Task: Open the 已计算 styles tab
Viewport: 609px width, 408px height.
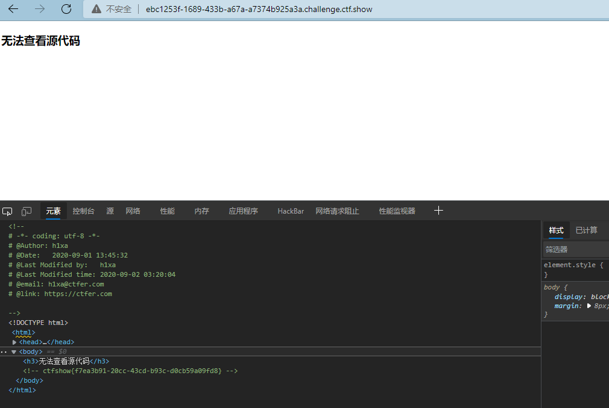Action: pyautogui.click(x=585, y=230)
